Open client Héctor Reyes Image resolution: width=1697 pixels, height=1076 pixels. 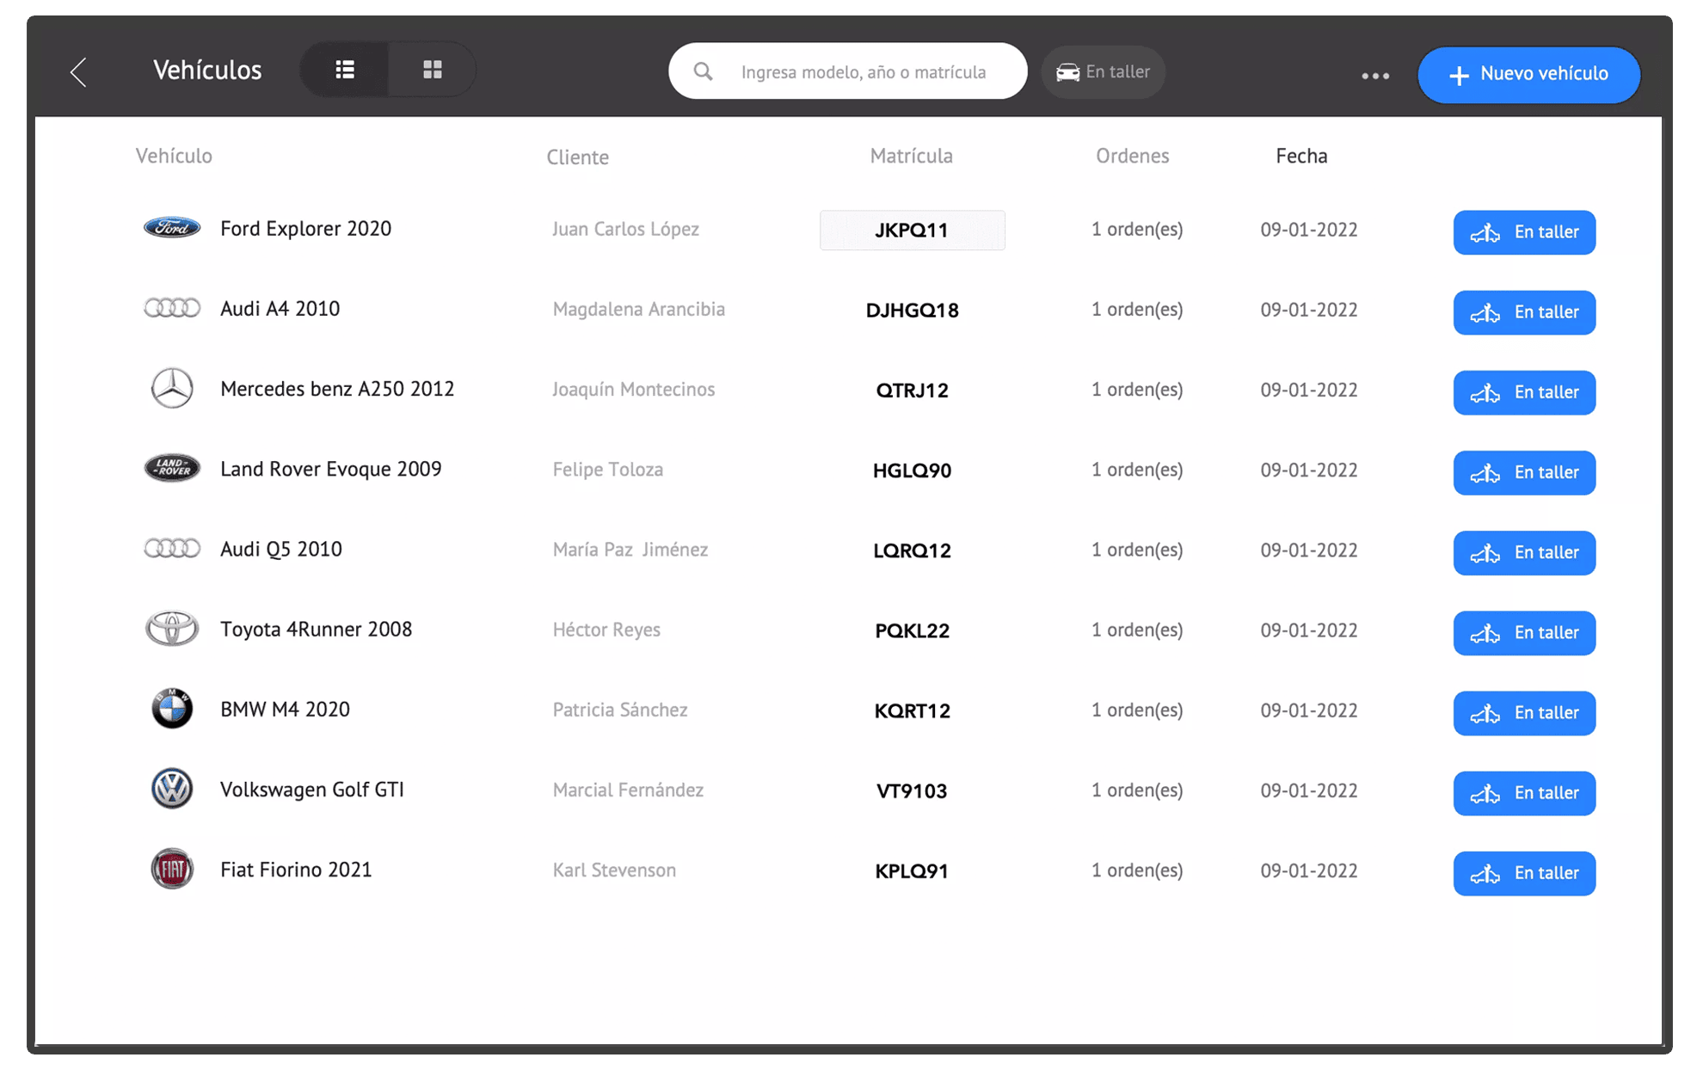pyautogui.click(x=606, y=629)
